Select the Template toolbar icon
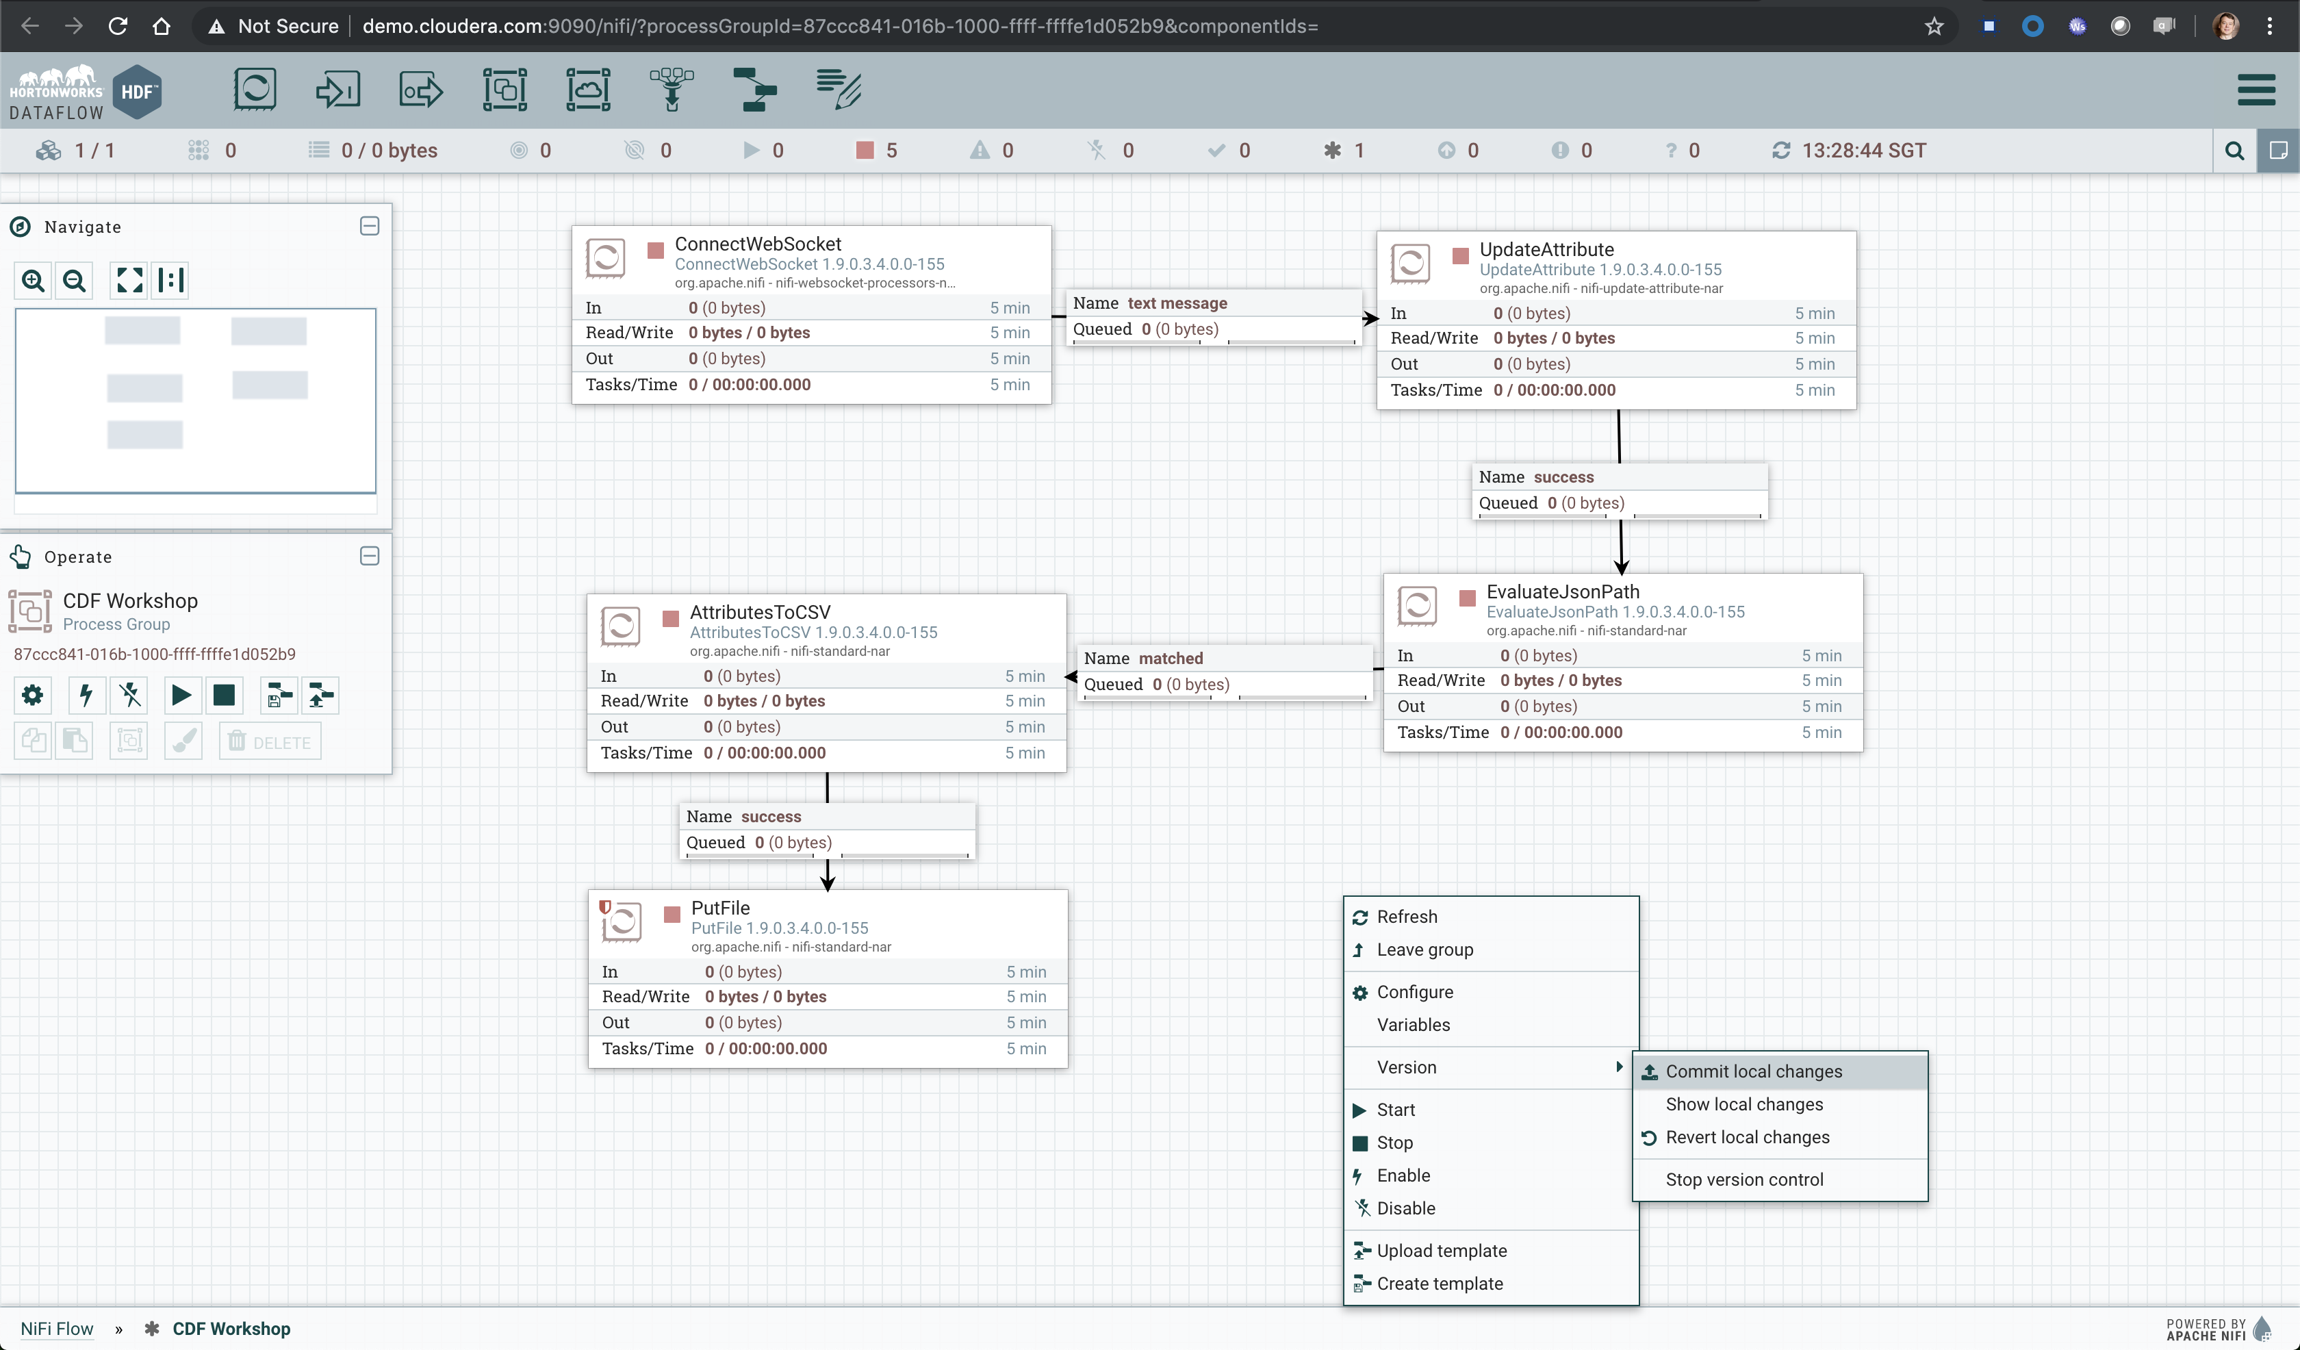Screen dimensions: 2300x1350 tap(755, 90)
